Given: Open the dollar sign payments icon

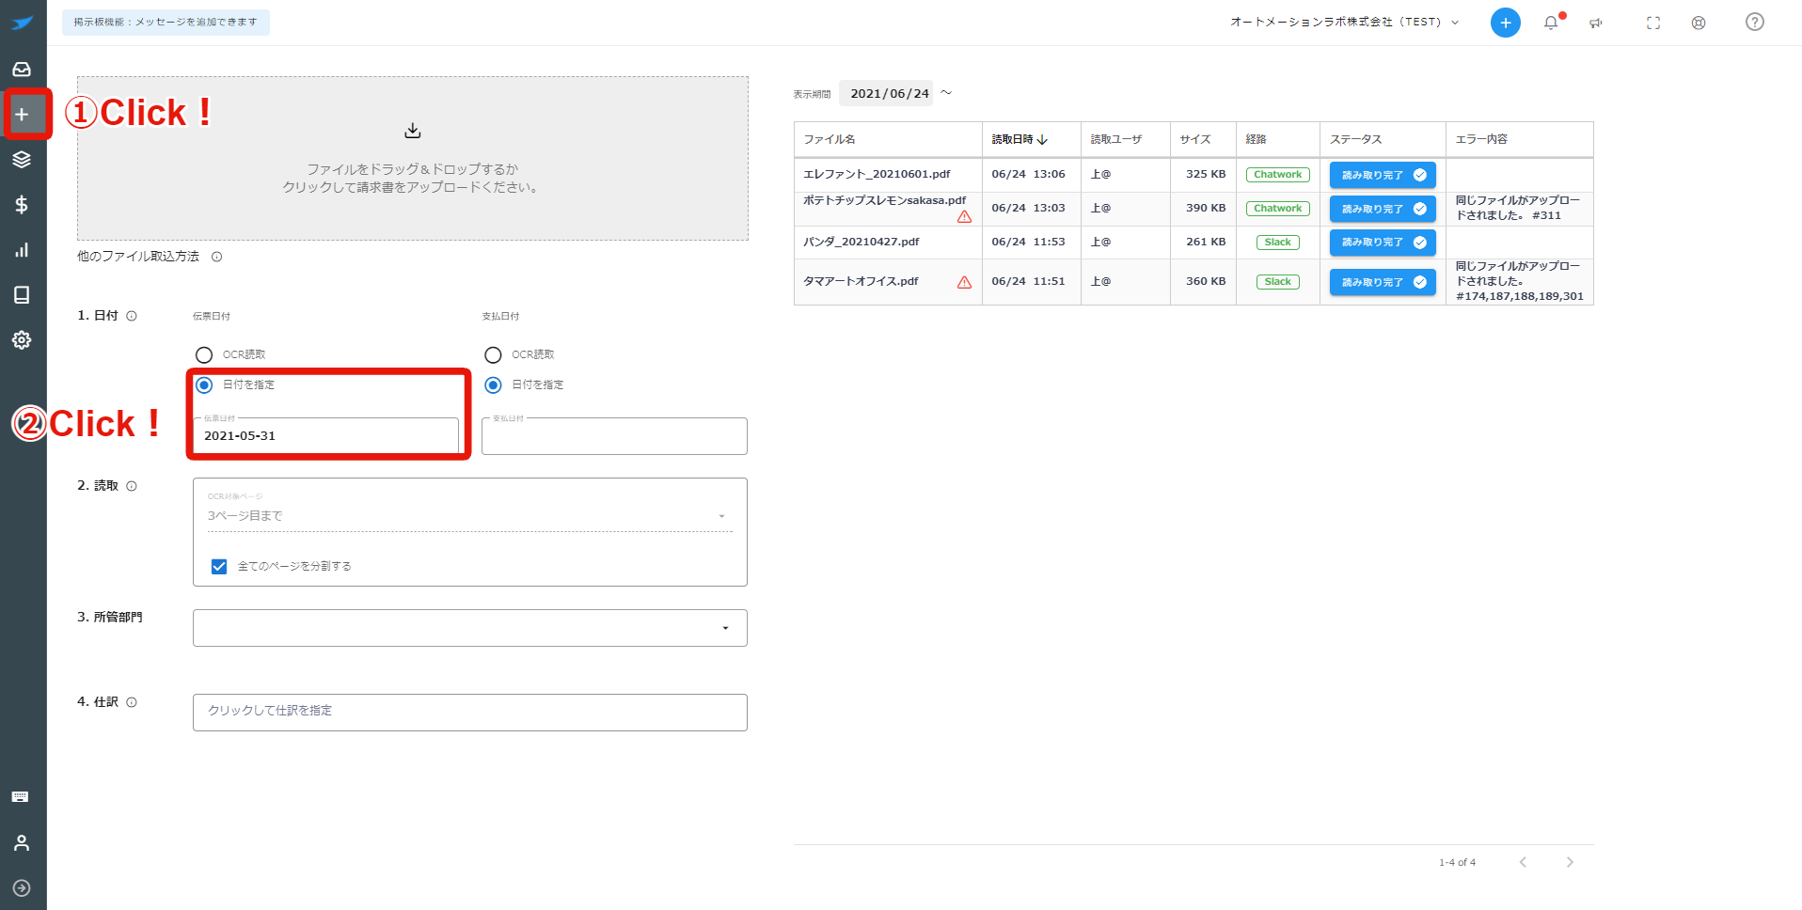Looking at the screenshot, I should [22, 205].
